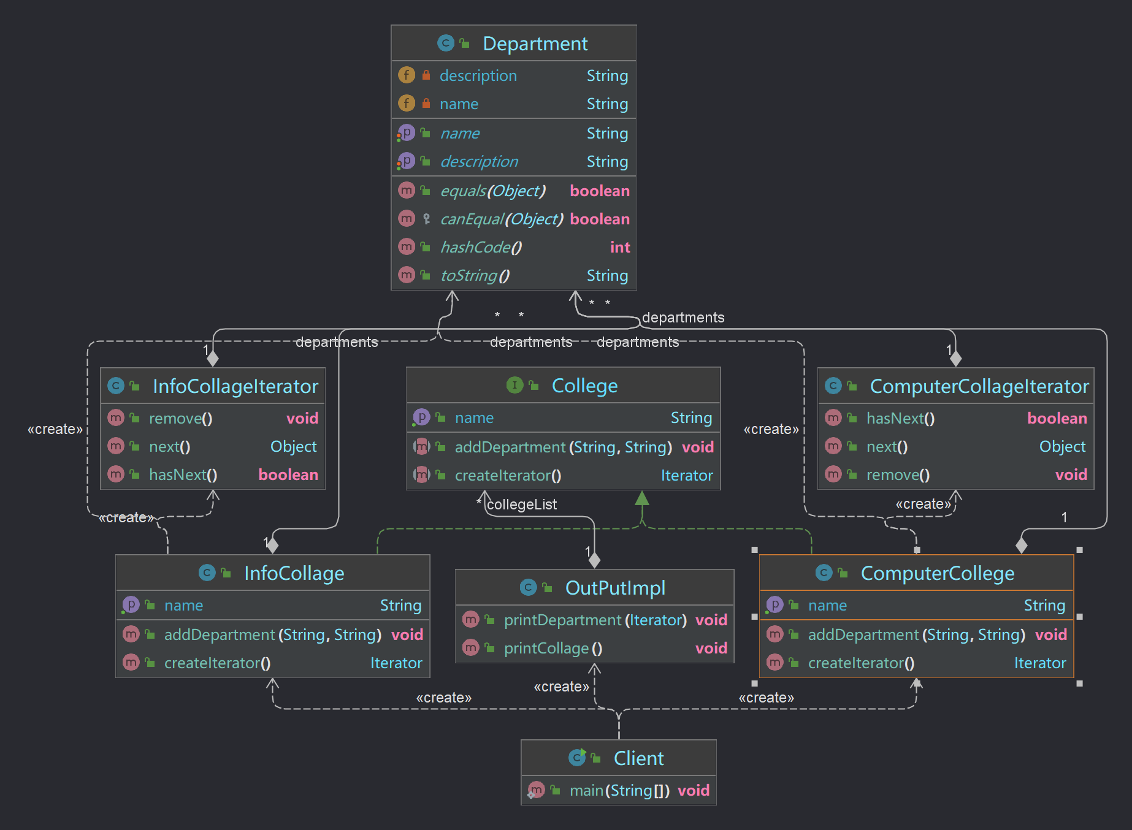Click the red lock icon beside name field
Viewport: 1132px width, 830px height.
(x=426, y=104)
